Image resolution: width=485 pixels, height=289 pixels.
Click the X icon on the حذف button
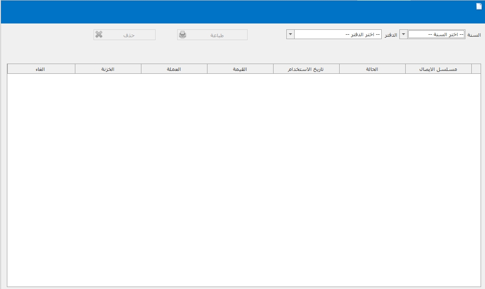(x=99, y=35)
